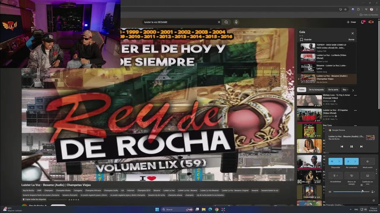This screenshot has width=380, height=213.
Task: Open options for Don Tuvo video
Action: (355, 125)
